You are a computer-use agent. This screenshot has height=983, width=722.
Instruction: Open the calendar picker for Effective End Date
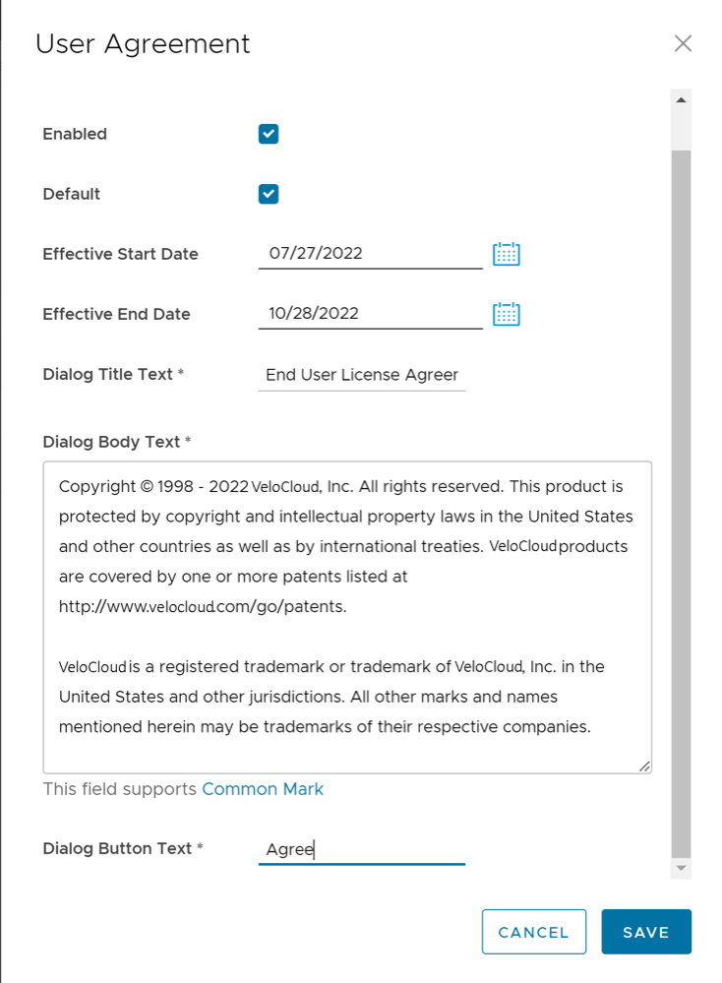coord(506,313)
